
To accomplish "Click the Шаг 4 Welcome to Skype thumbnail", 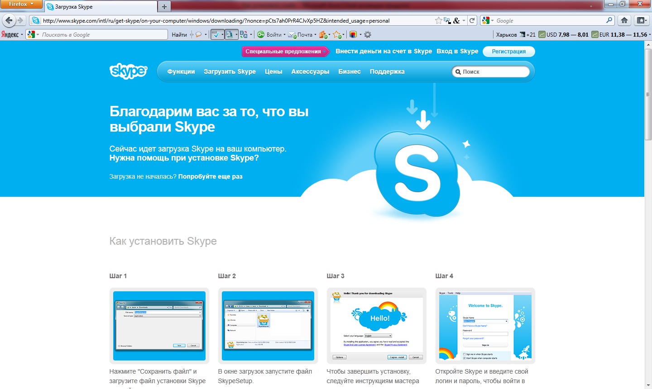I will pyautogui.click(x=485, y=326).
